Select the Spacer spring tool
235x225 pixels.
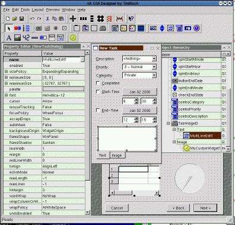tap(119, 19)
